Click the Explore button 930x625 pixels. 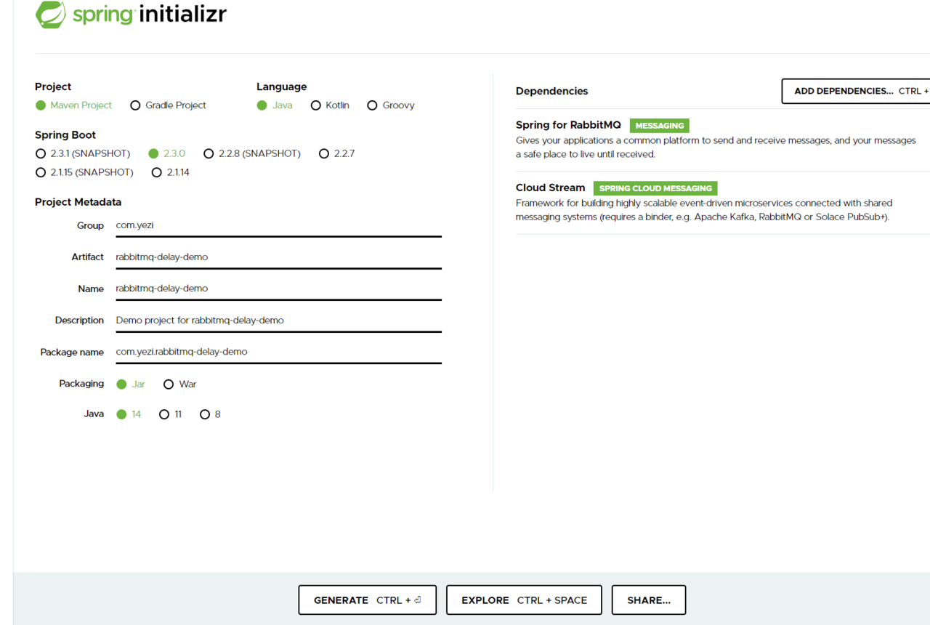[x=524, y=600]
